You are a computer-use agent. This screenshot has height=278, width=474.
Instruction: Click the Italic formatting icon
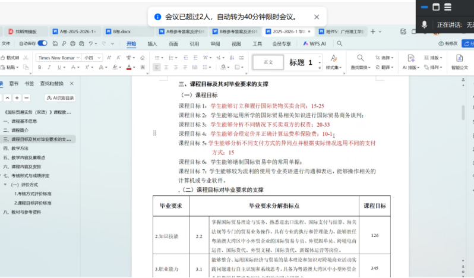pyautogui.click(x=50, y=68)
